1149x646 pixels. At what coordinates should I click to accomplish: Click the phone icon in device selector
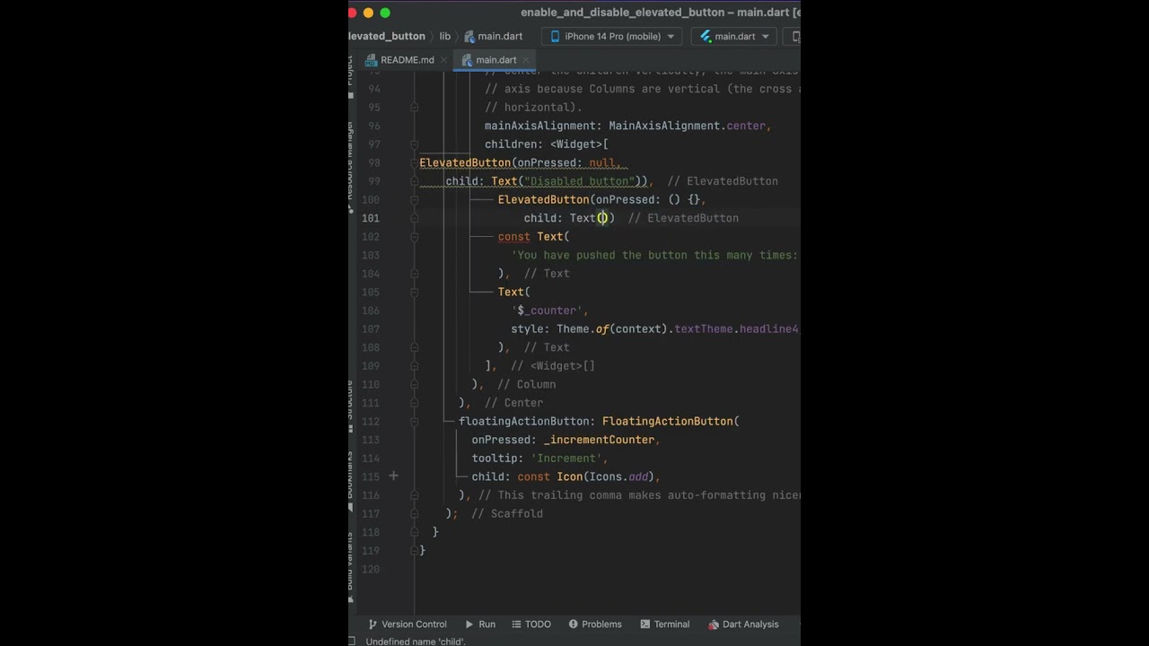point(555,37)
